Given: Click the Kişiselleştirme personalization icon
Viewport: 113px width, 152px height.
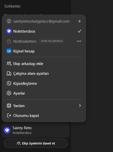Looking at the screenshot, I should click(x=9, y=83).
